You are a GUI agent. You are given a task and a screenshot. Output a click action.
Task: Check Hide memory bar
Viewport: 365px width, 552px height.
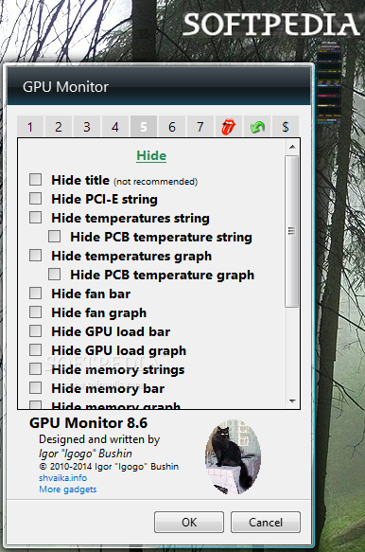[36, 388]
